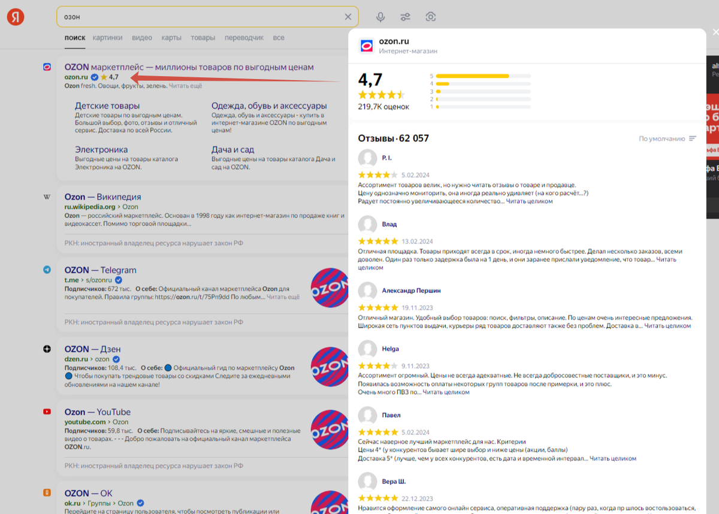Expand Павел's review with Читать целиком
The height and width of the screenshot is (514, 719).
(x=613, y=458)
